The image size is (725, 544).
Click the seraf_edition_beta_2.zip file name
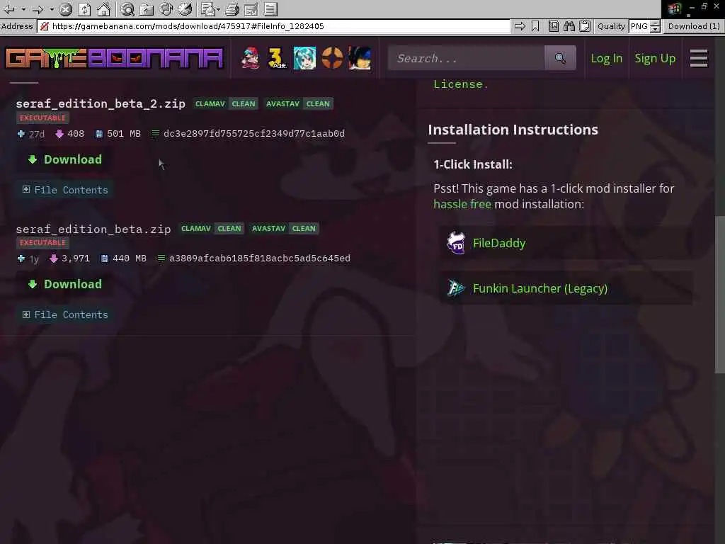point(101,103)
